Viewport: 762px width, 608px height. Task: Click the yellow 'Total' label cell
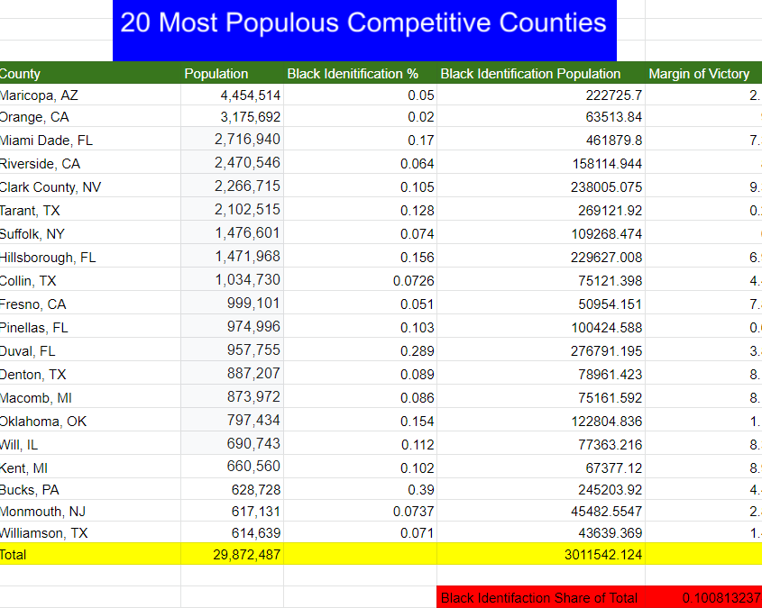(x=90, y=554)
